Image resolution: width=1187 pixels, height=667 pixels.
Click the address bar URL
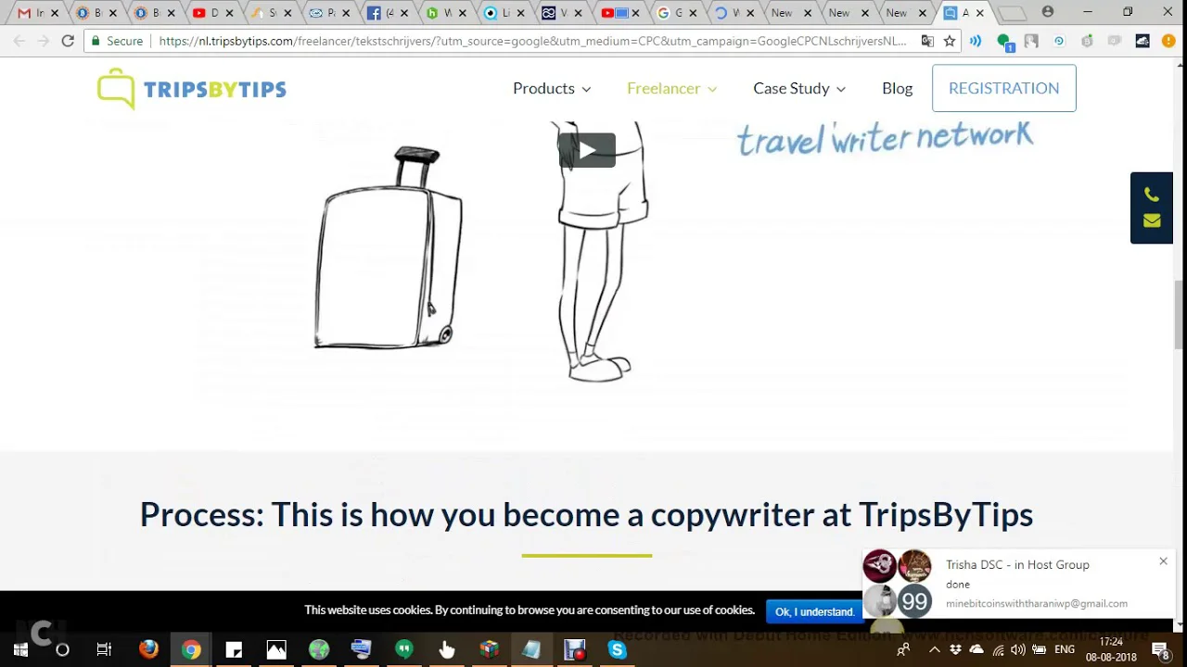[533, 41]
